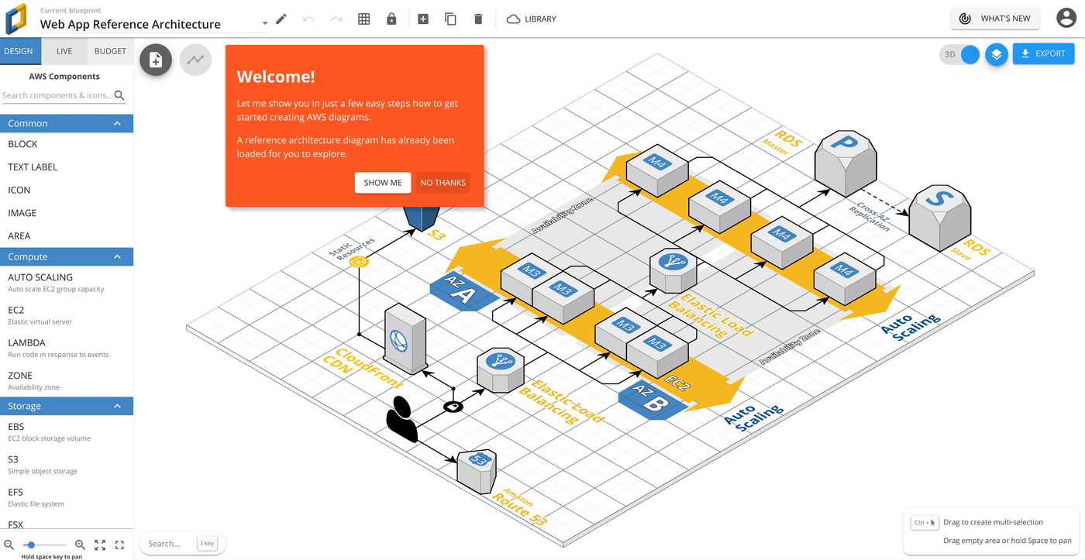Open the cloud Library
This screenshot has height=560, width=1085.
click(532, 19)
